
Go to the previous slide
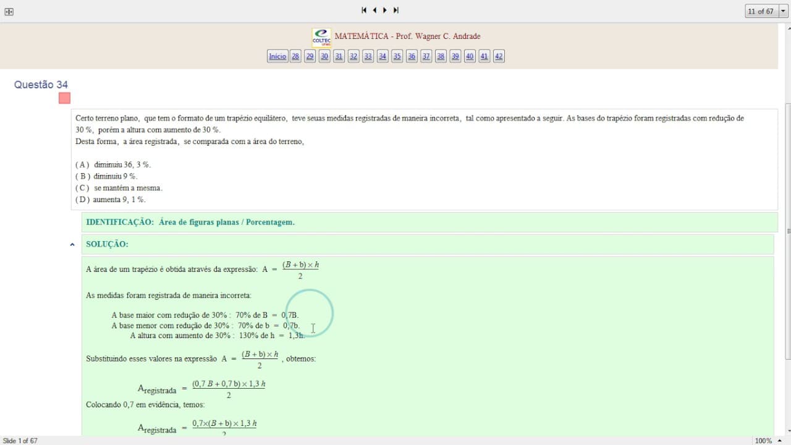click(374, 11)
